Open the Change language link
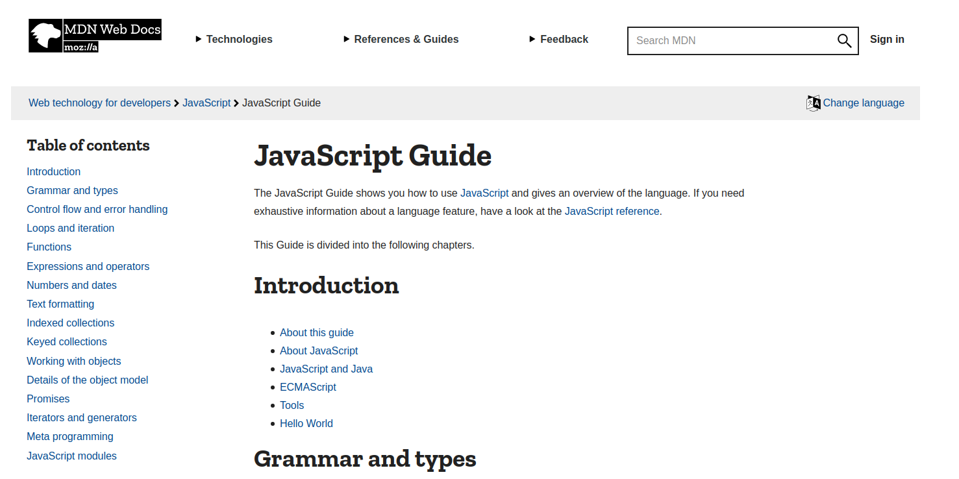959x479 pixels. (864, 103)
